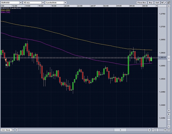Click the Add Study button
This screenshot has height=134, width=172.
pos(6,130)
